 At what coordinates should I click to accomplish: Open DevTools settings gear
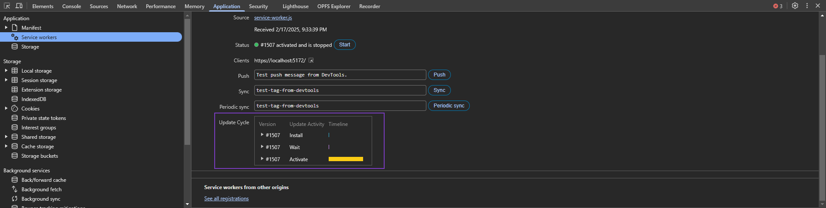795,6
